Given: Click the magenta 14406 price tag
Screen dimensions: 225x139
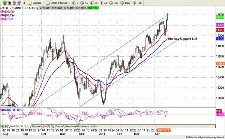Looking at the screenshot, I should (x=220, y=25).
